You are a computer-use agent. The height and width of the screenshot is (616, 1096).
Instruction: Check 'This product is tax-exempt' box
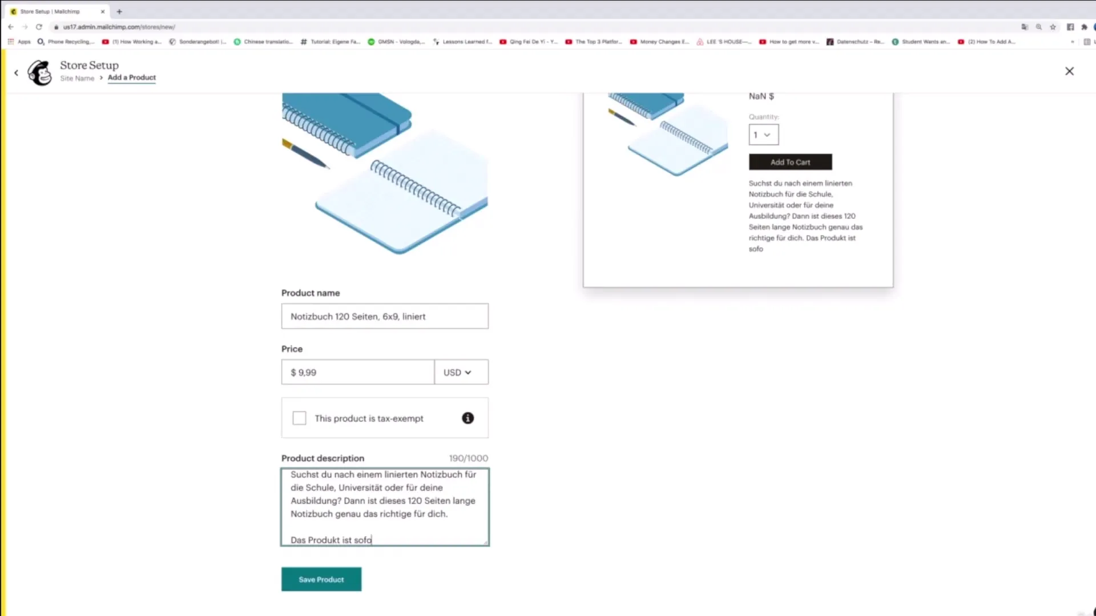pyautogui.click(x=299, y=418)
